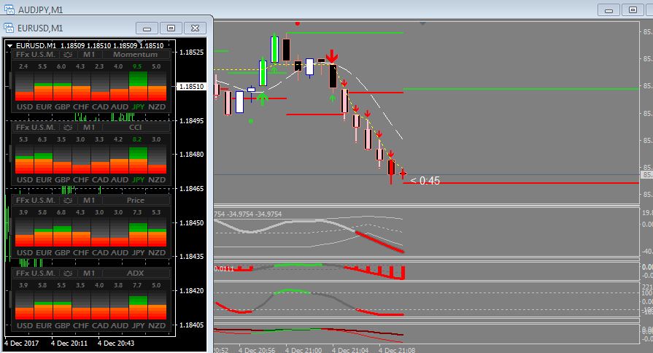Open settings gear in the Momentum panel
The height and width of the screenshot is (353, 653).
(x=68, y=55)
